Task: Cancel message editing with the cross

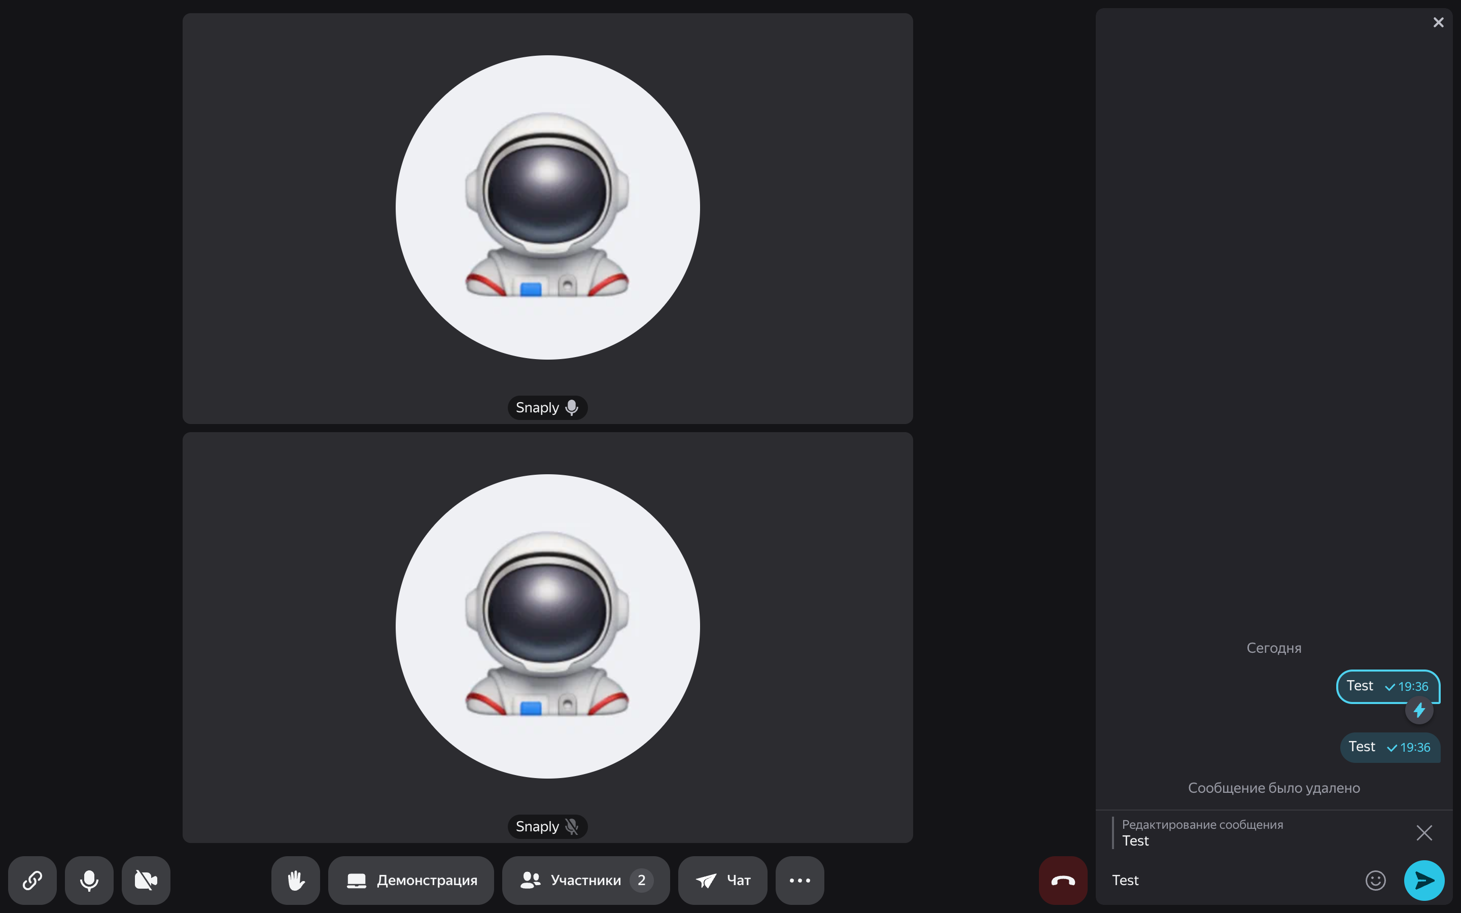Action: 1424,833
